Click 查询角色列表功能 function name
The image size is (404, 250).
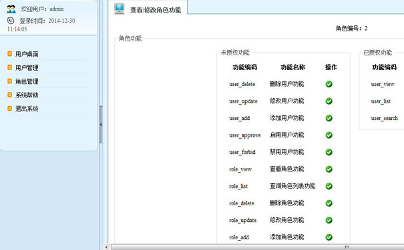coord(292,186)
